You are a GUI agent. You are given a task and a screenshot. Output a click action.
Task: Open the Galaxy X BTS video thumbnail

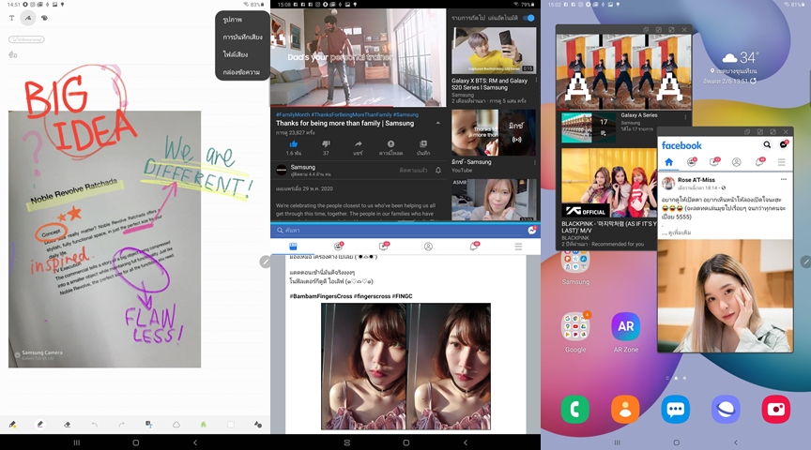pos(493,50)
